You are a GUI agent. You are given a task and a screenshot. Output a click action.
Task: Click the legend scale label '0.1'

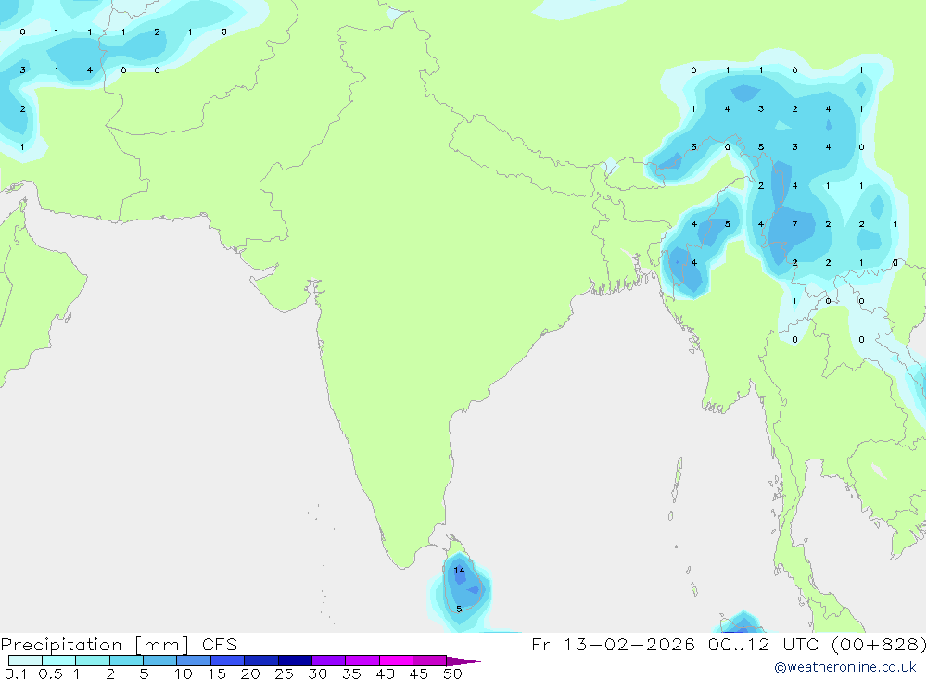point(16,673)
